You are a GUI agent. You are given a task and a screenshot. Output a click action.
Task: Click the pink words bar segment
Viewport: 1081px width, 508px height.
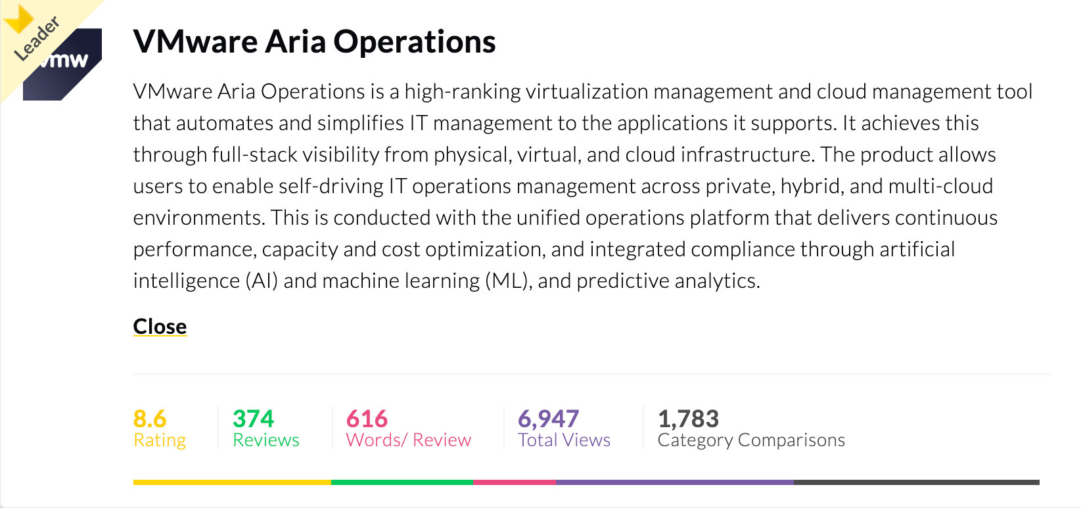[514, 482]
